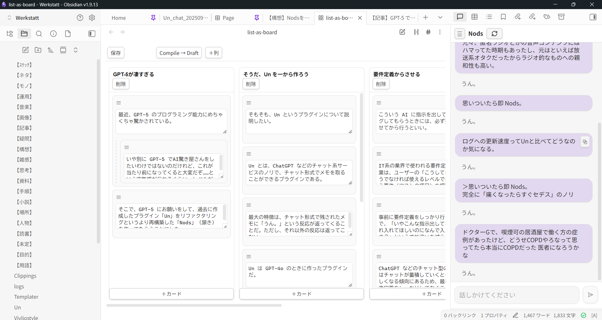Show the file explorer folder icon
The width and height of the screenshot is (602, 320).
tap(24, 34)
